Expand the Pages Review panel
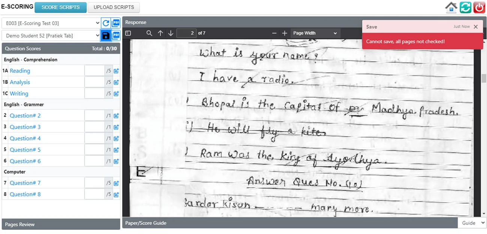487x234 pixels. 61,224
